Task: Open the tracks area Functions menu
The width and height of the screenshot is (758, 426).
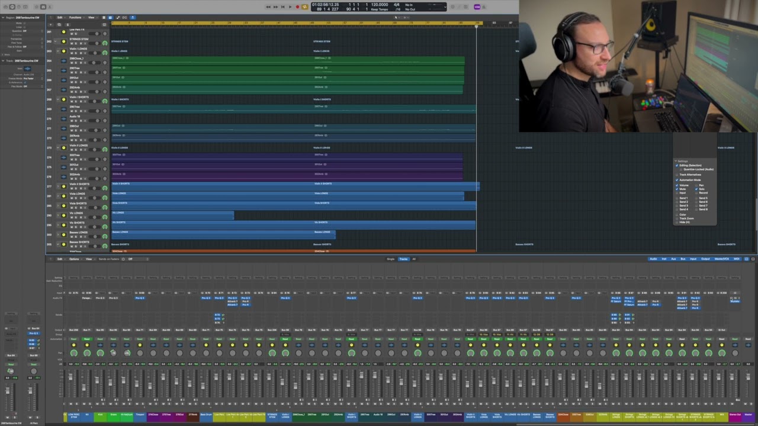Action: (76, 17)
